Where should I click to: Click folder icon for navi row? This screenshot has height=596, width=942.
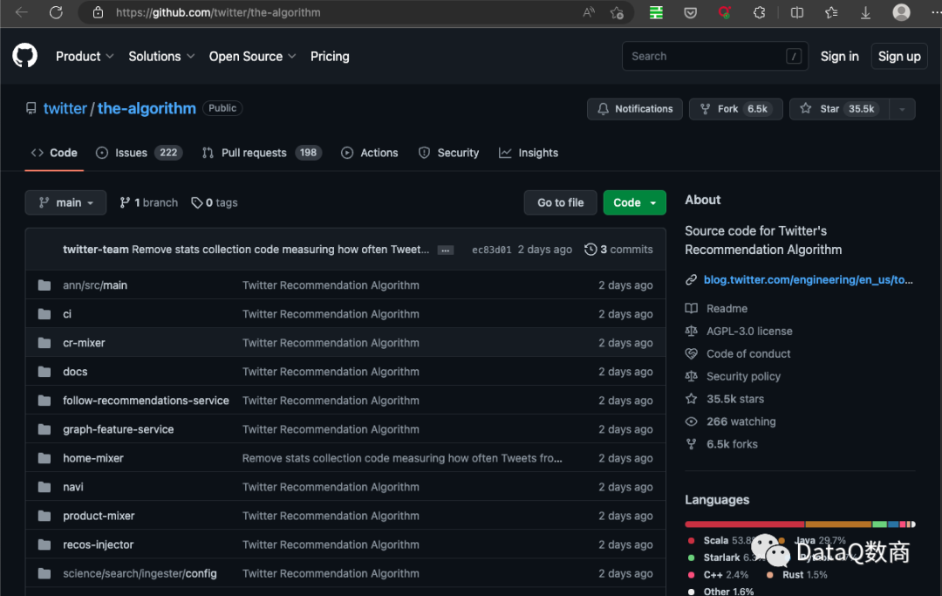point(44,487)
